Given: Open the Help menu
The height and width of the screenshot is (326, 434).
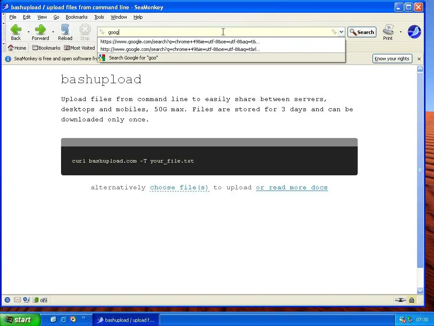Looking at the screenshot, I should 138,17.
